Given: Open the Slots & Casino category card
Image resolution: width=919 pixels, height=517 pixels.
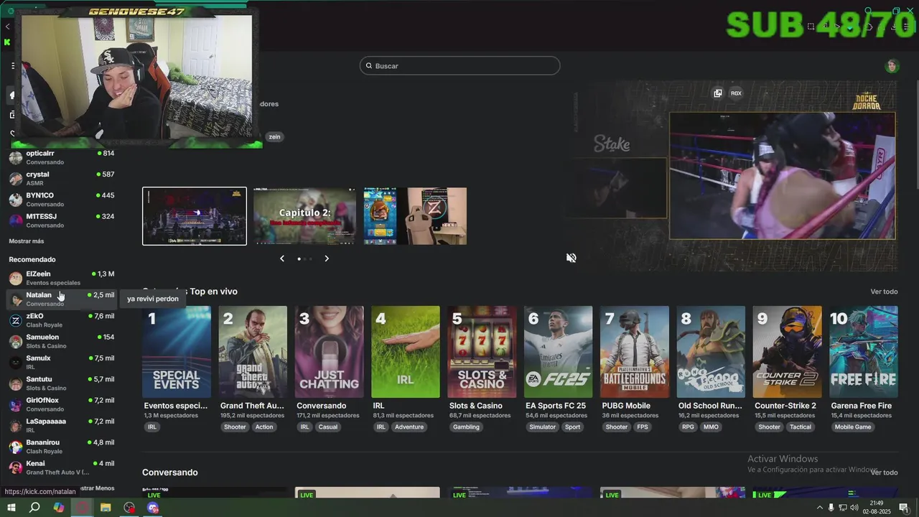Looking at the screenshot, I should pyautogui.click(x=482, y=352).
